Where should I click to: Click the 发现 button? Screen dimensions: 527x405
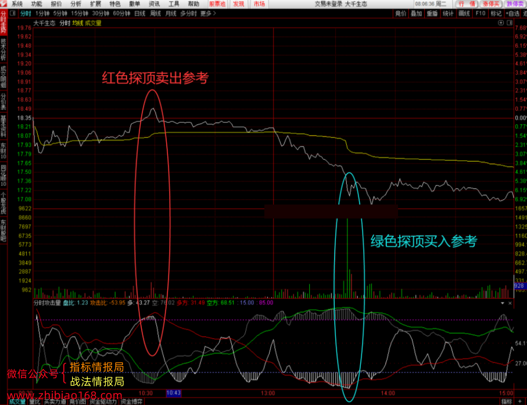tap(239, 4)
